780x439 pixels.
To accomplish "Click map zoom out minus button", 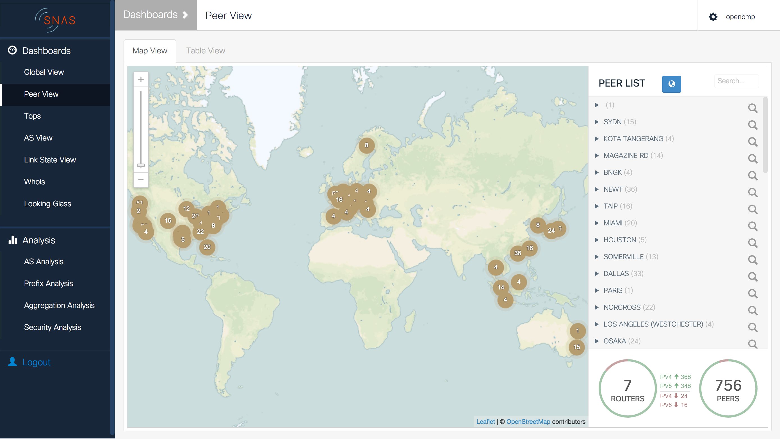I will [141, 180].
